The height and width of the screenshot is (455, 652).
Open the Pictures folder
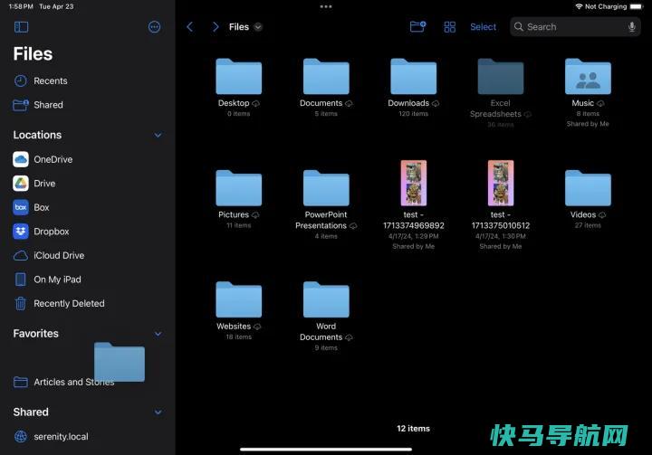[x=239, y=188]
